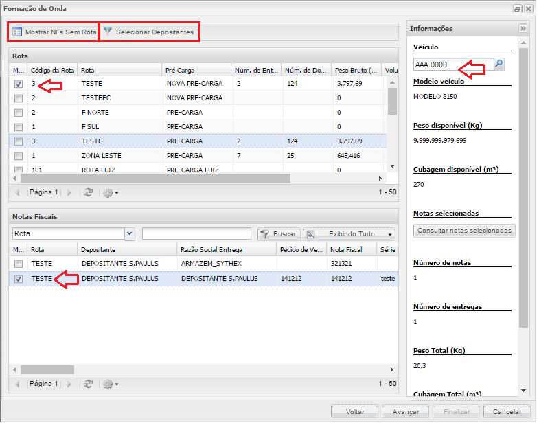539x425 pixels.
Task: Click Mostrar NFs Sem Rota button
Action: click(x=54, y=32)
